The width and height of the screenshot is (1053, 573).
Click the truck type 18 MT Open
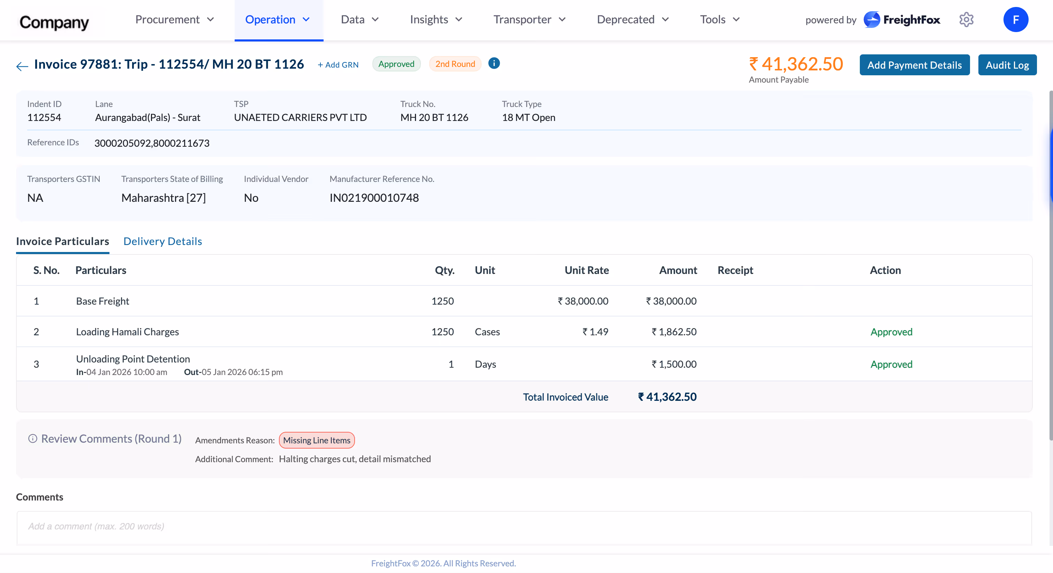[528, 117]
